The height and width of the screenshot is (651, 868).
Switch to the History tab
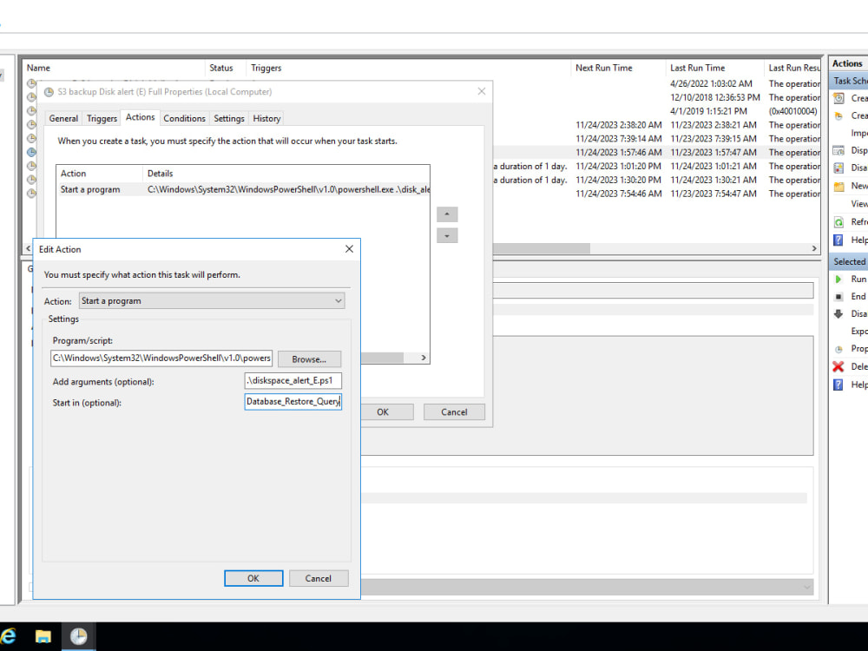coord(266,117)
